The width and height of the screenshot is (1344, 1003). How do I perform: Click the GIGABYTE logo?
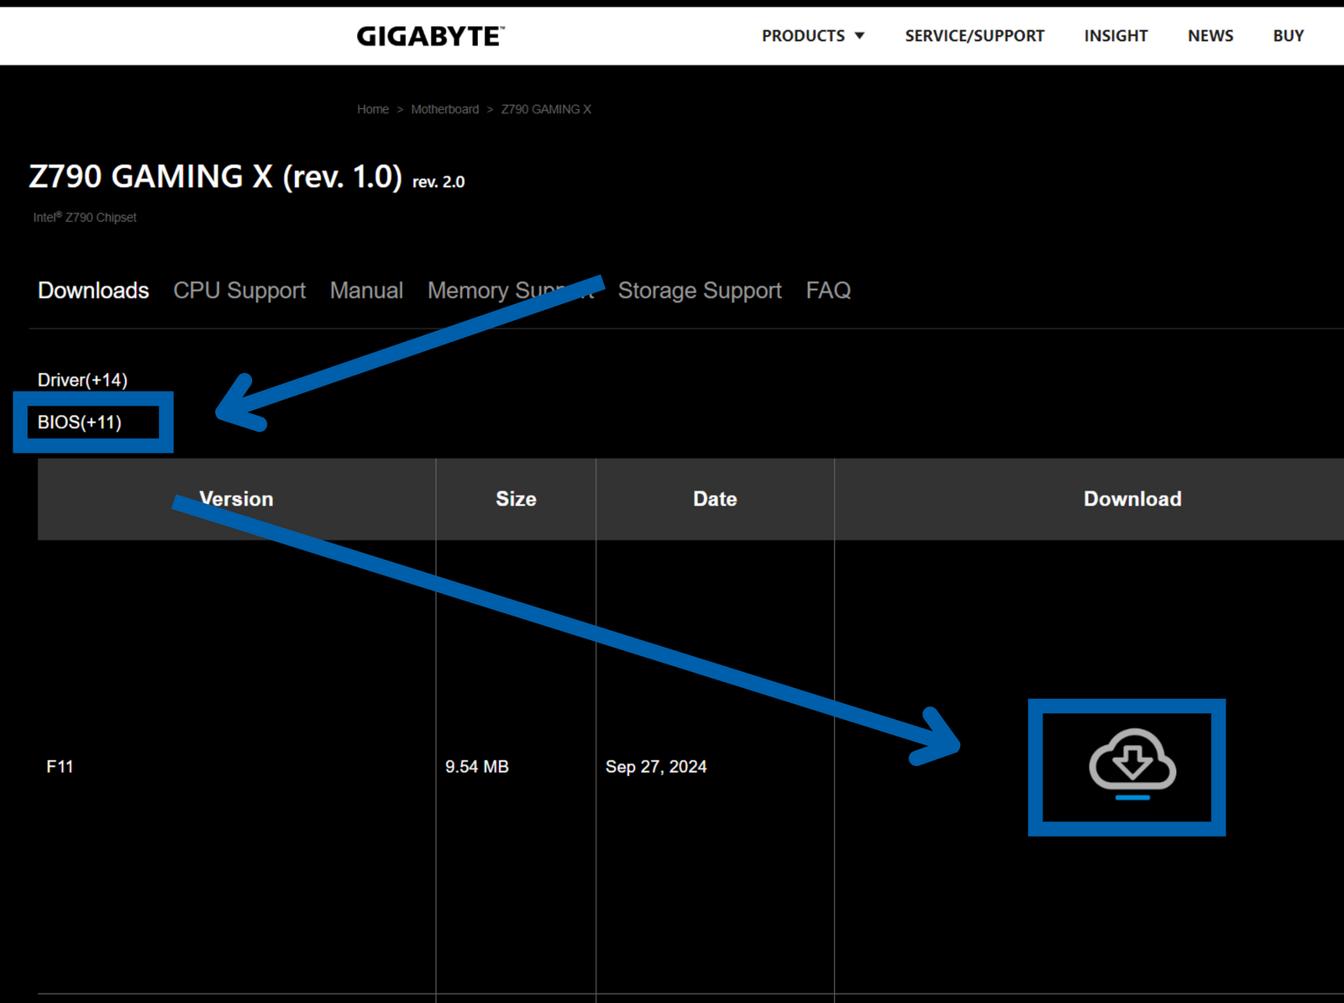click(x=430, y=35)
